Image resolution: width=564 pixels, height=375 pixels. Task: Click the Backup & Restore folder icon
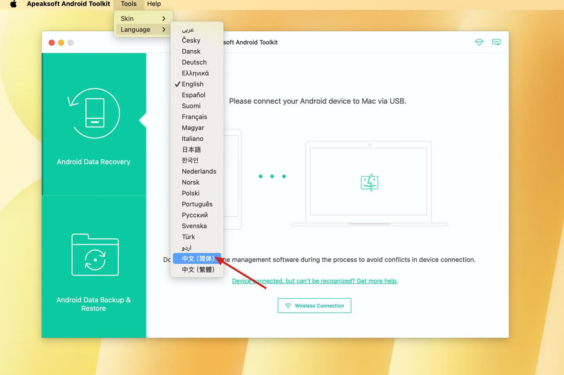pos(95,255)
